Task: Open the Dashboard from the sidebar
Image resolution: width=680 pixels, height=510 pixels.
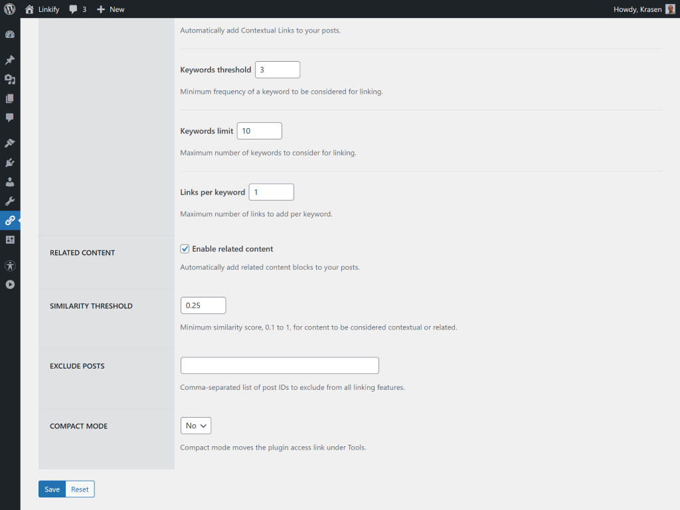Action: [10, 34]
